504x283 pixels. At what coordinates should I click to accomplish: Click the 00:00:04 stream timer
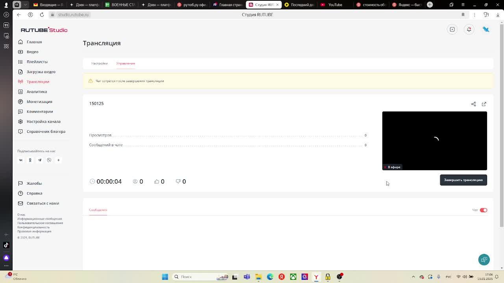[109, 181]
